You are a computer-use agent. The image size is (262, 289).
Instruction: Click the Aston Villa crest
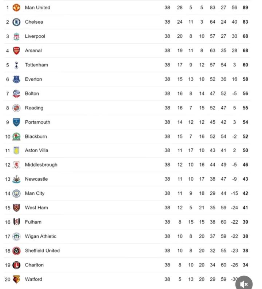click(16, 150)
